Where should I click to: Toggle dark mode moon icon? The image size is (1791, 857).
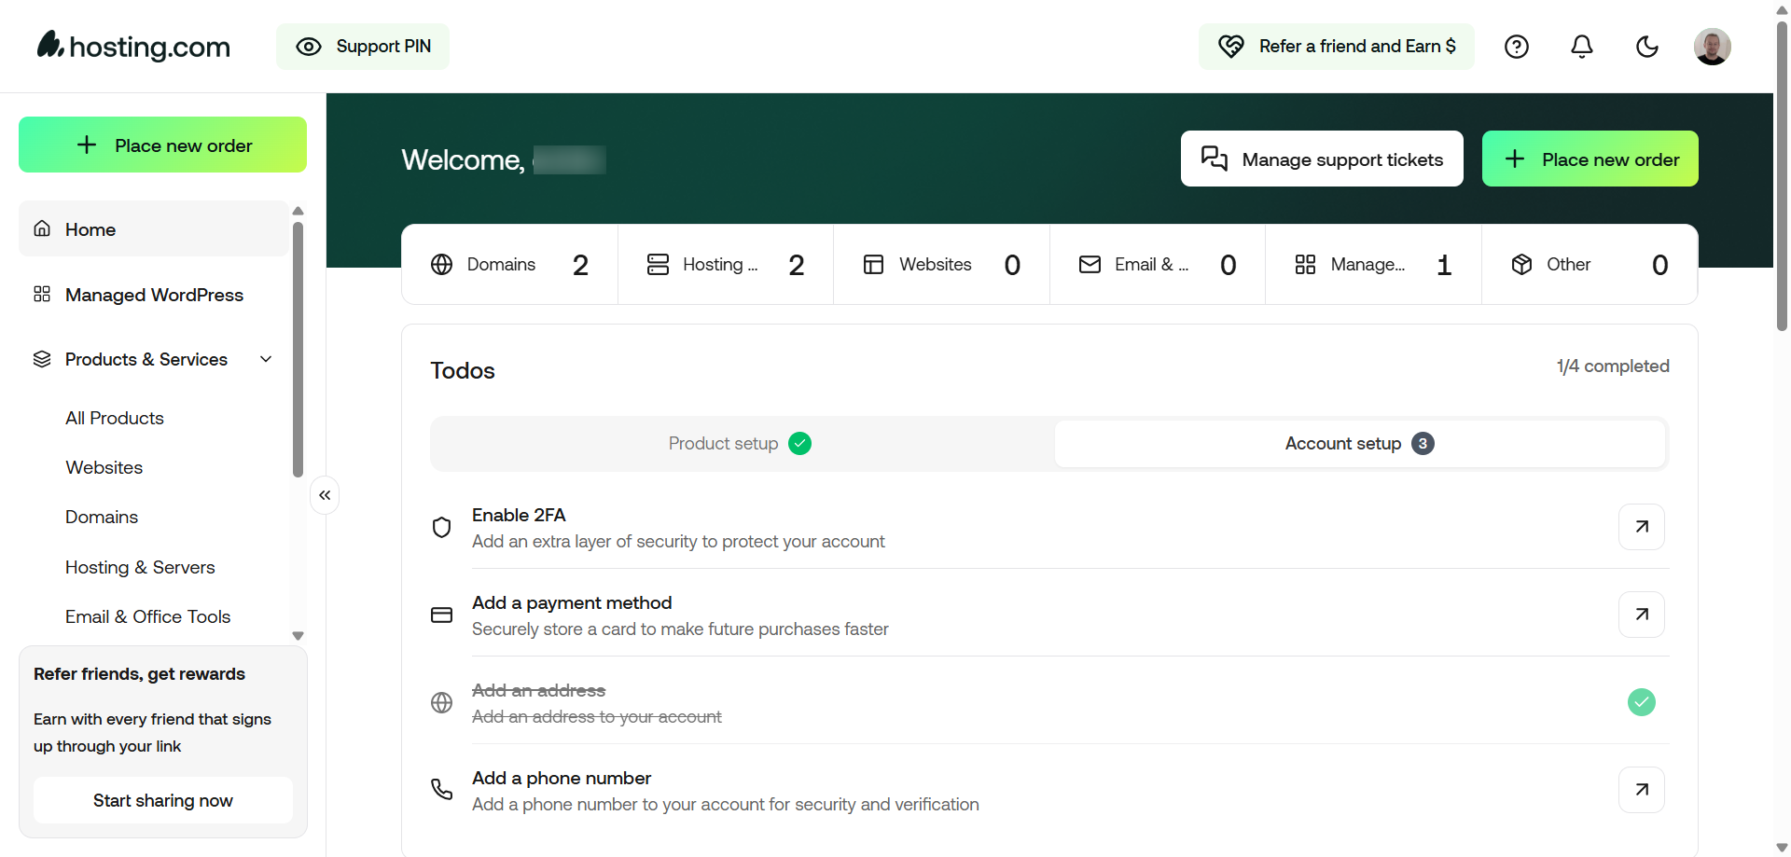(1647, 47)
